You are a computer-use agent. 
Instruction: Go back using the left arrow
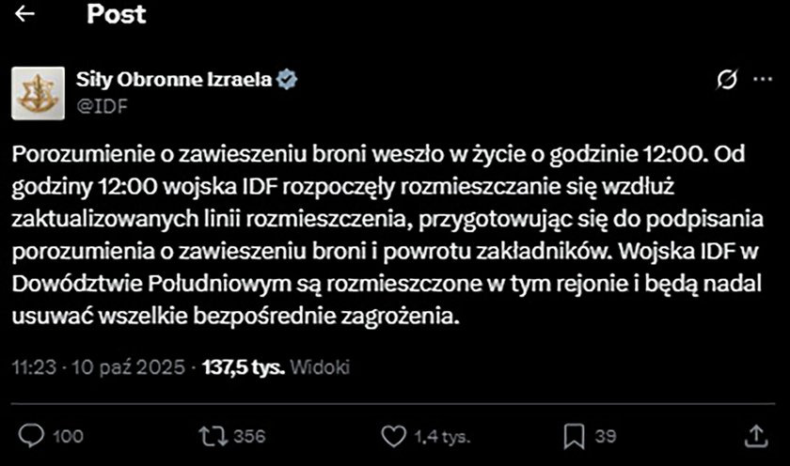(x=25, y=15)
